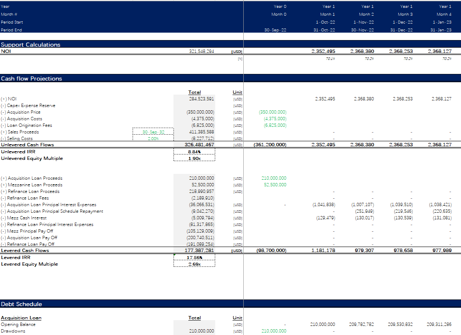Select Opening Balance value 209,782,782

click(x=362, y=325)
